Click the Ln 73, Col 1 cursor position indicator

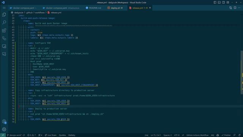(x=156, y=135)
